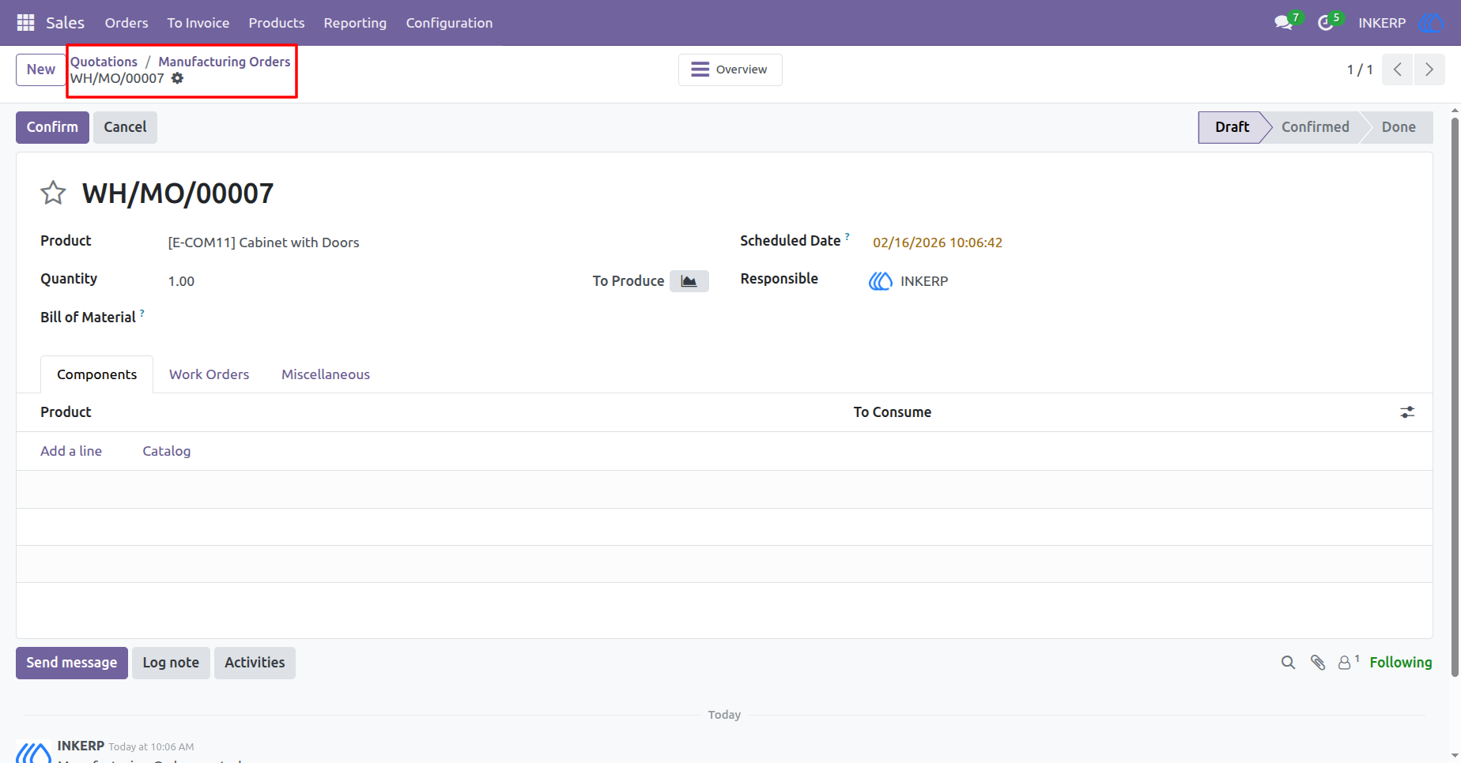
Task: Click the attachments paperclip icon
Action: [x=1318, y=663]
